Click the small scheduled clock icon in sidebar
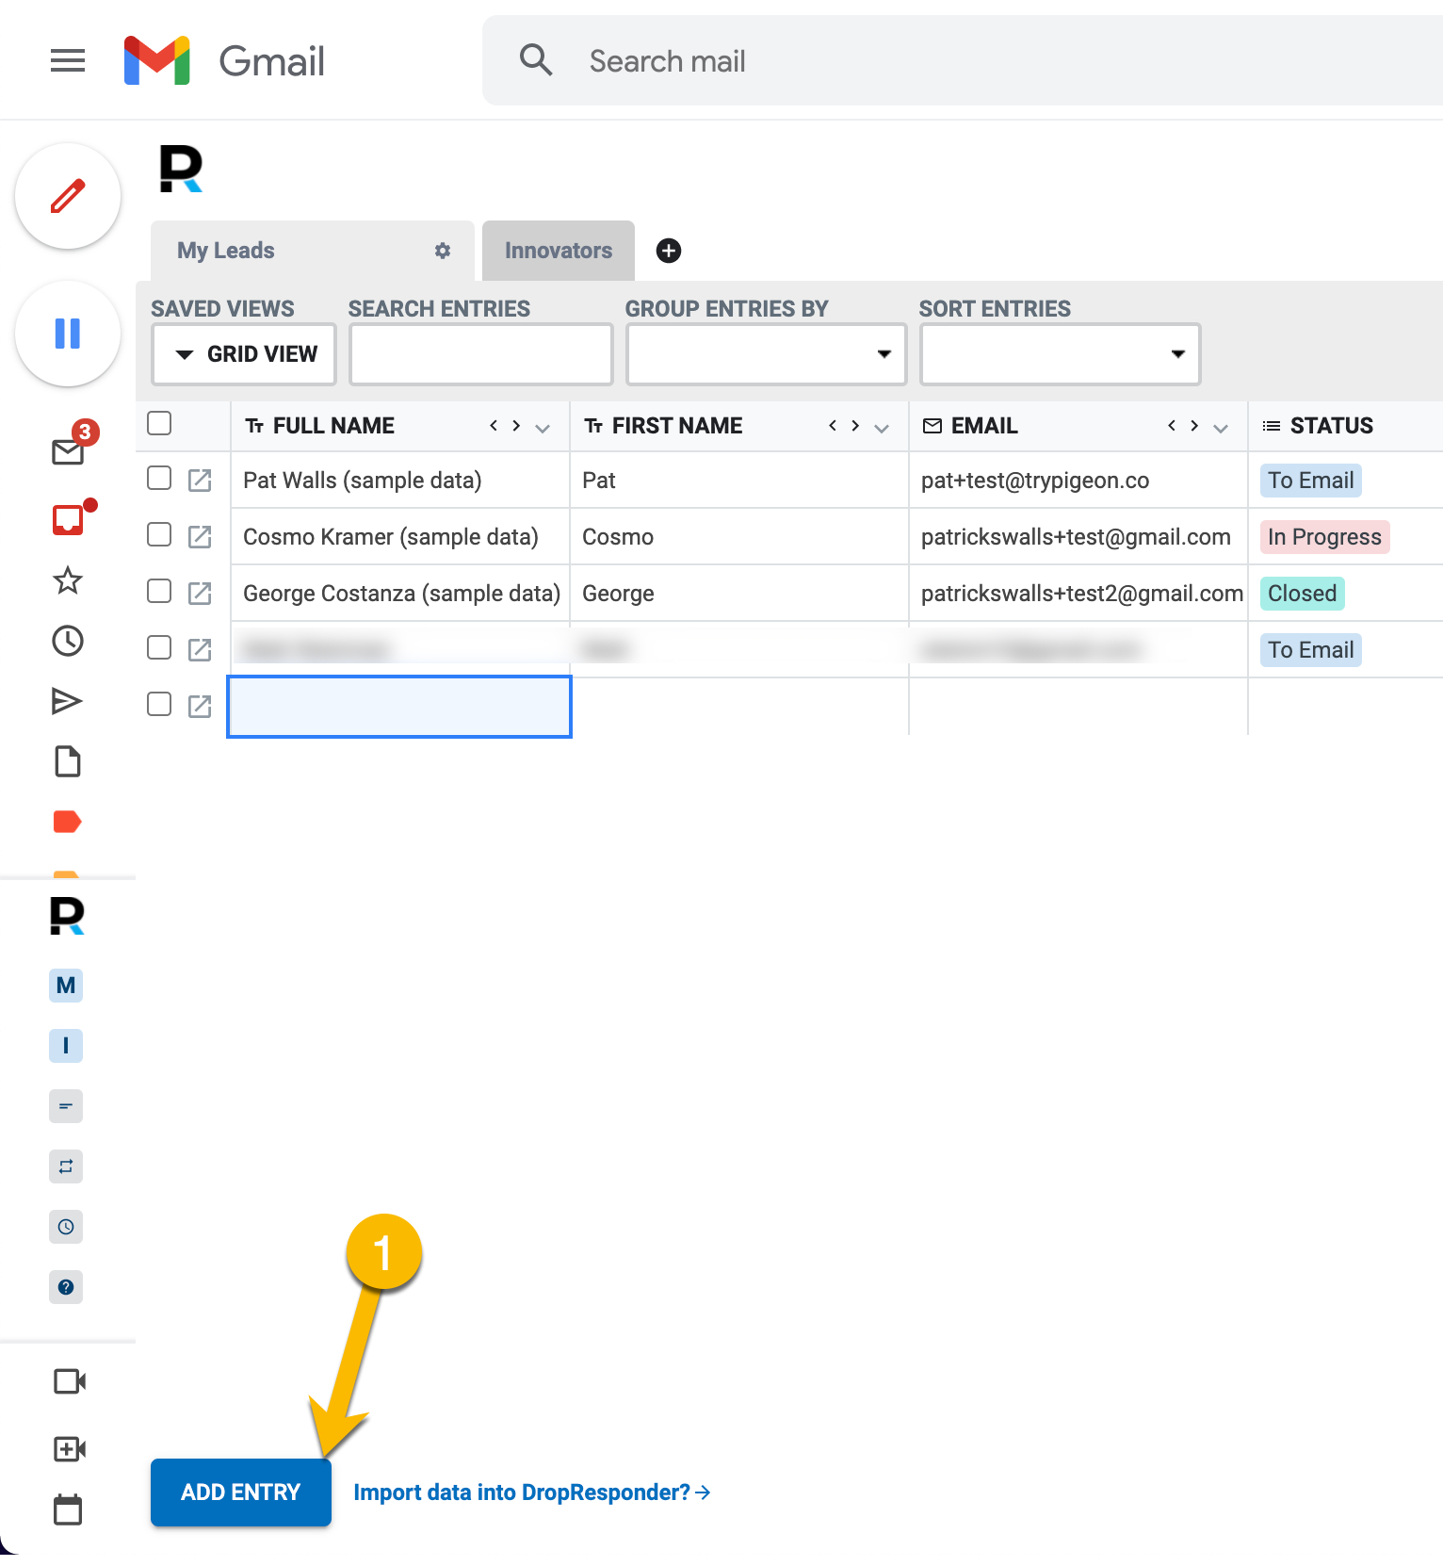The height and width of the screenshot is (1566, 1443). [66, 1227]
